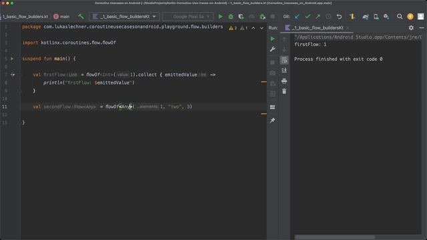
Task: Click first yellow warning stripe marker
Action: 264,81
